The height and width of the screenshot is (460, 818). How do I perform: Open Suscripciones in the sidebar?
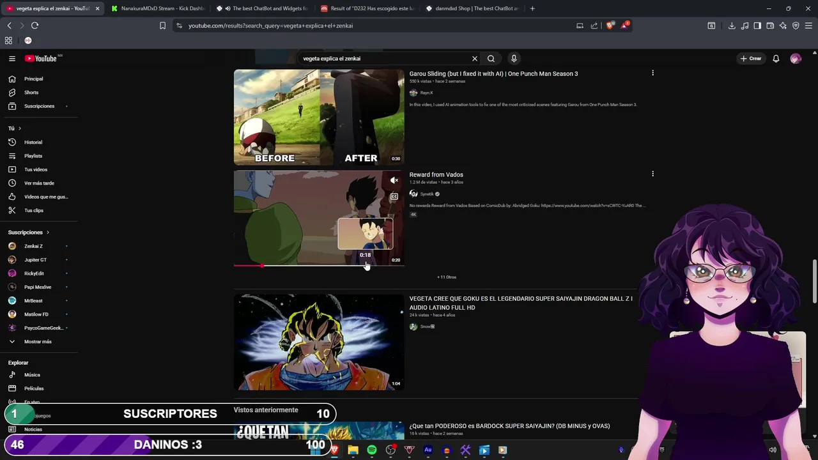(x=38, y=106)
